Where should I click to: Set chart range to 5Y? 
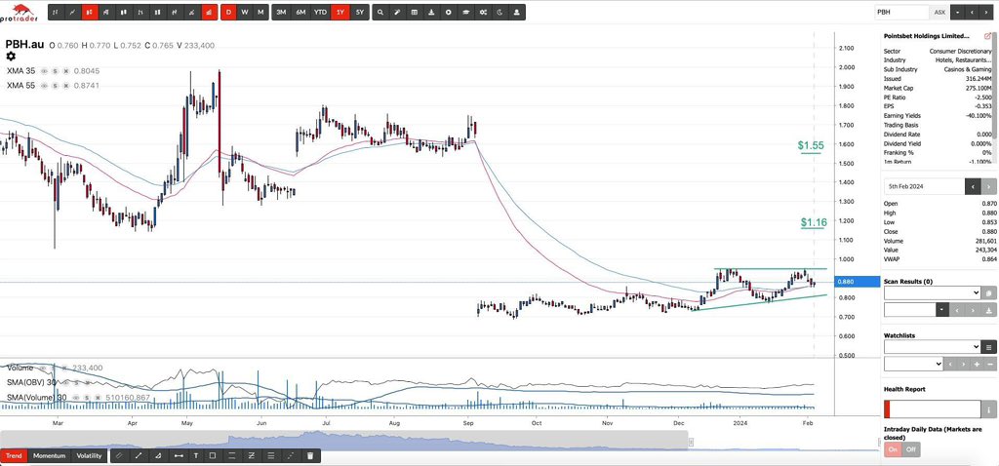coord(360,12)
